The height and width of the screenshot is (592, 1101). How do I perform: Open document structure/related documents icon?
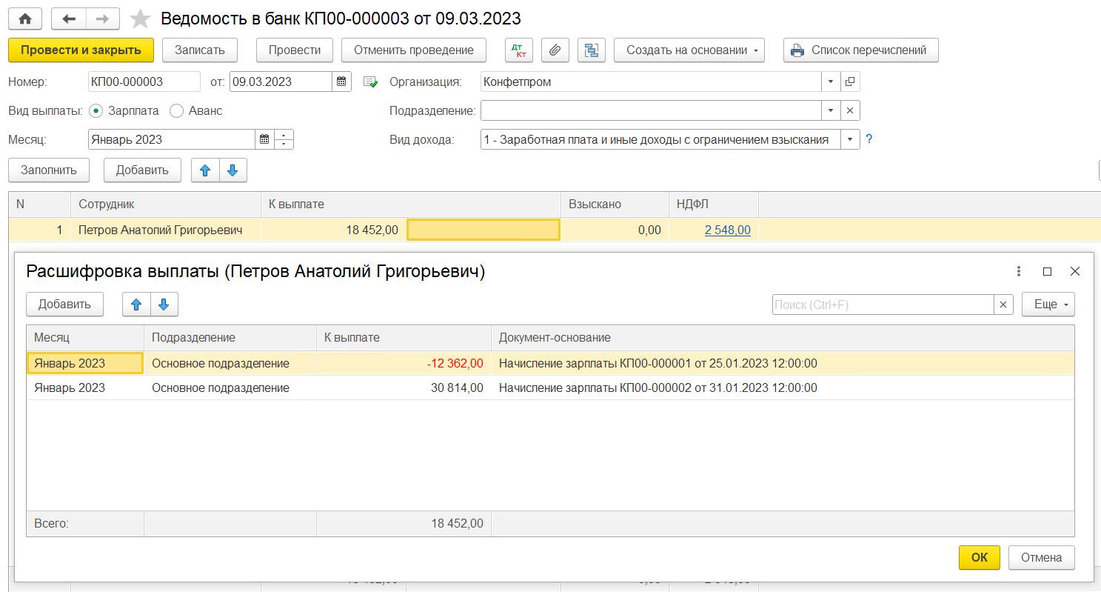coord(591,50)
